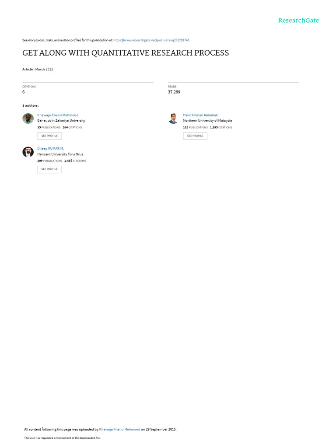The image size is (336, 448).
Task: Click the Northern University of Malaysia affiliation text
Action: (207, 121)
